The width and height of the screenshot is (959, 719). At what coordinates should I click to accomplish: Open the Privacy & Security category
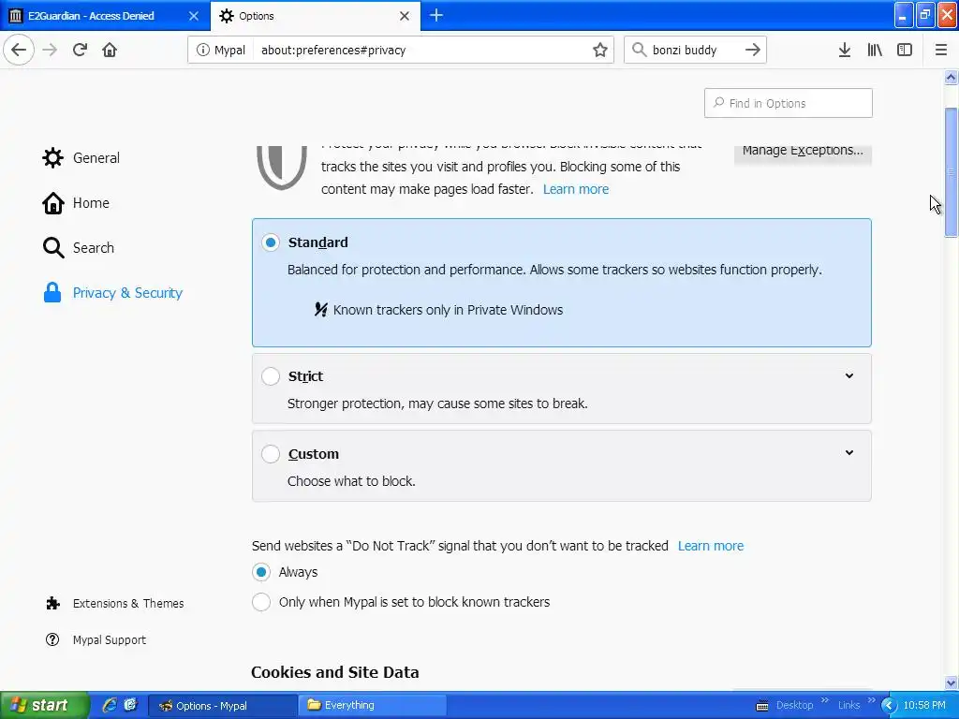click(112, 293)
